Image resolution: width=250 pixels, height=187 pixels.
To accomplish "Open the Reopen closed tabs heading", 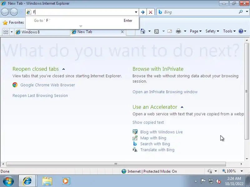I will click(36, 69).
